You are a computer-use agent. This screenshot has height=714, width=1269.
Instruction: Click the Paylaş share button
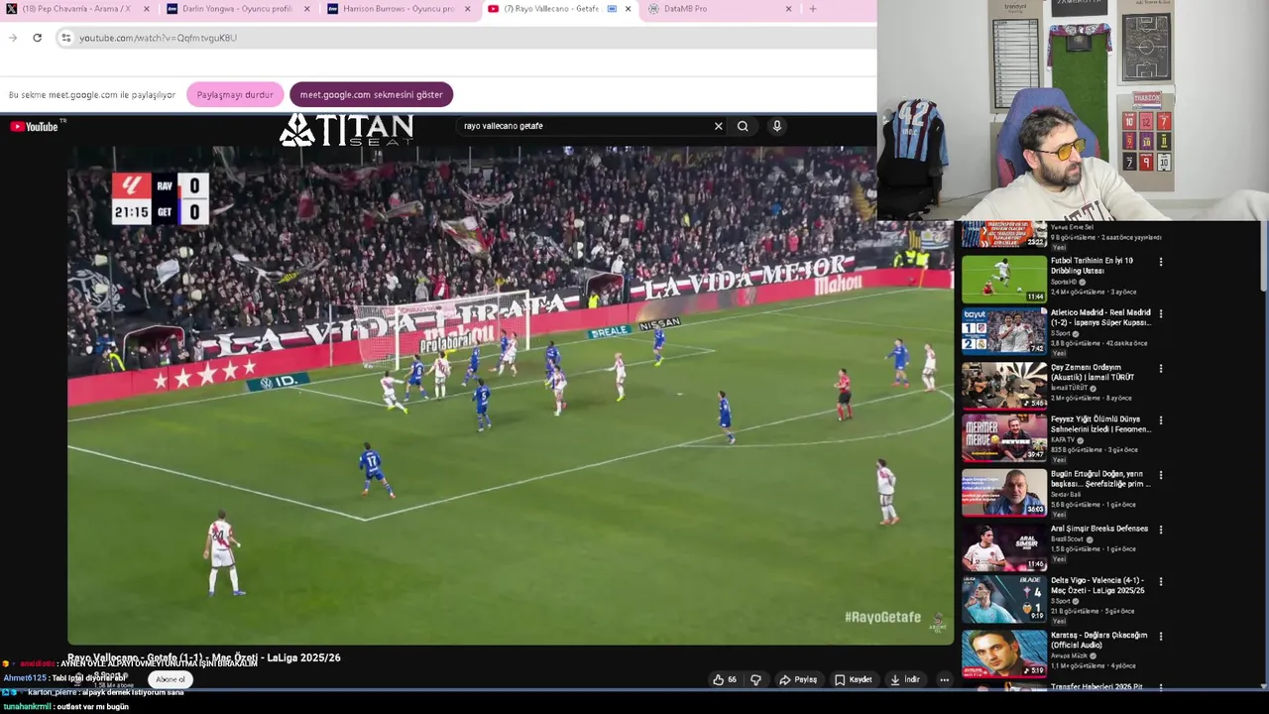click(798, 679)
